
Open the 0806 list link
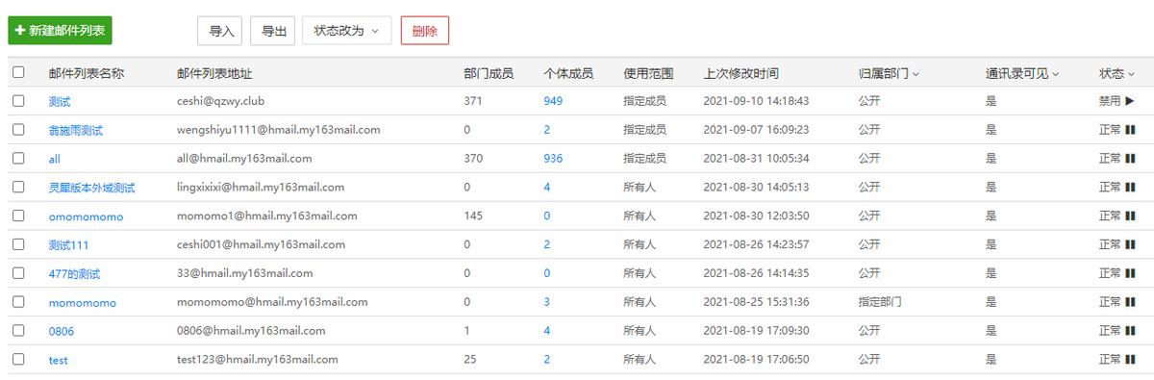coord(62,331)
